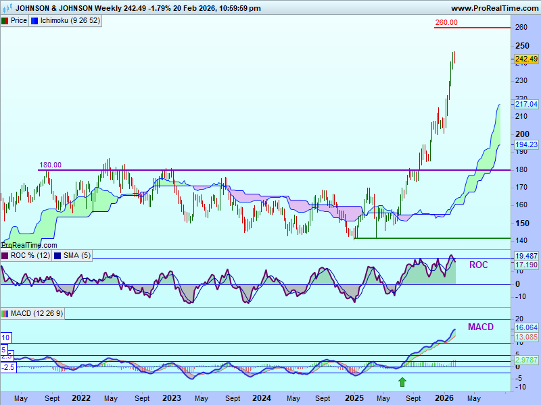
Task: Click the ProRealTime.com watermark on the chart
Action: point(29,245)
